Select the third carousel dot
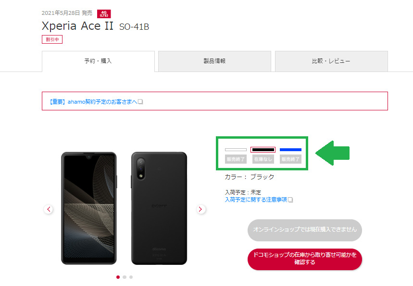Image resolution: width=413 pixels, height=286 pixels. pyautogui.click(x=131, y=277)
